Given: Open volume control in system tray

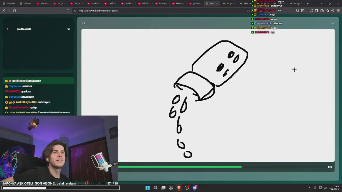Looking at the screenshot, I should (x=325, y=188).
